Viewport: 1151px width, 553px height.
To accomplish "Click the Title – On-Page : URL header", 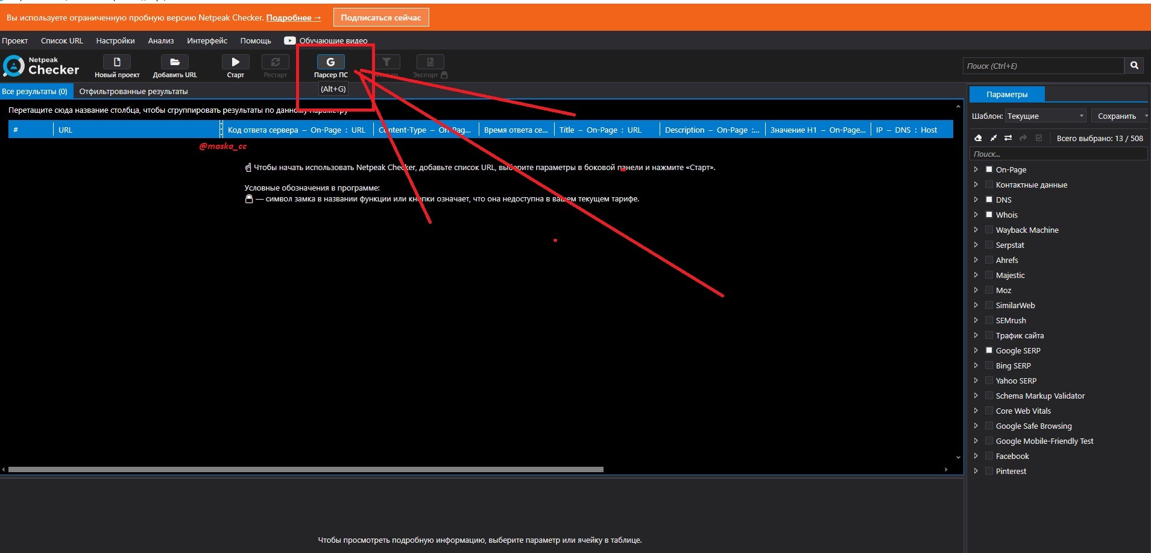I will click(x=607, y=130).
